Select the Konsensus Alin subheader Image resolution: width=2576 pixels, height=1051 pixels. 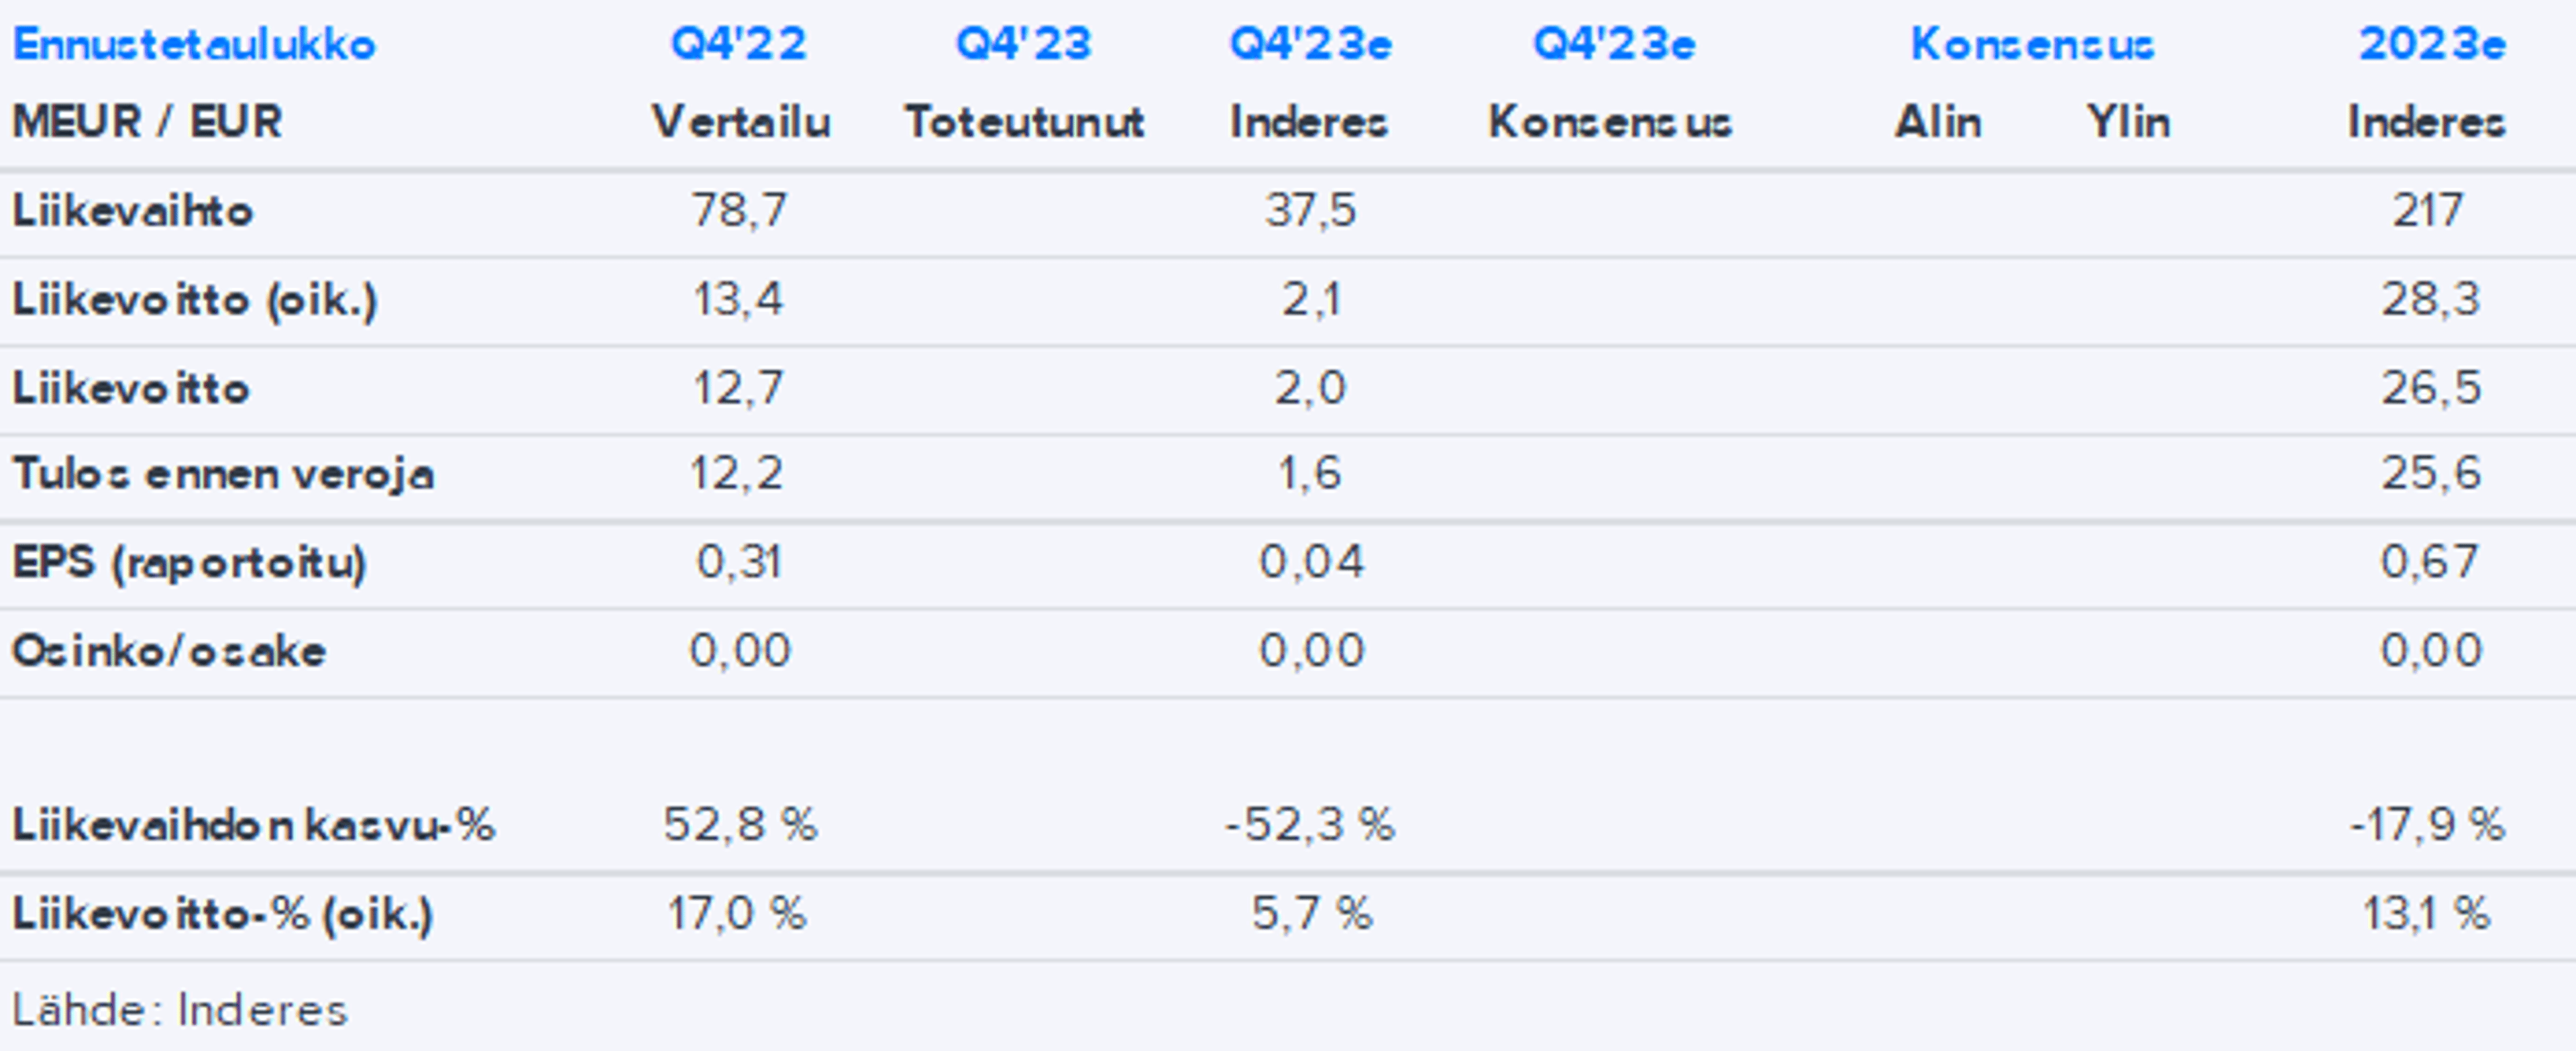[1938, 122]
